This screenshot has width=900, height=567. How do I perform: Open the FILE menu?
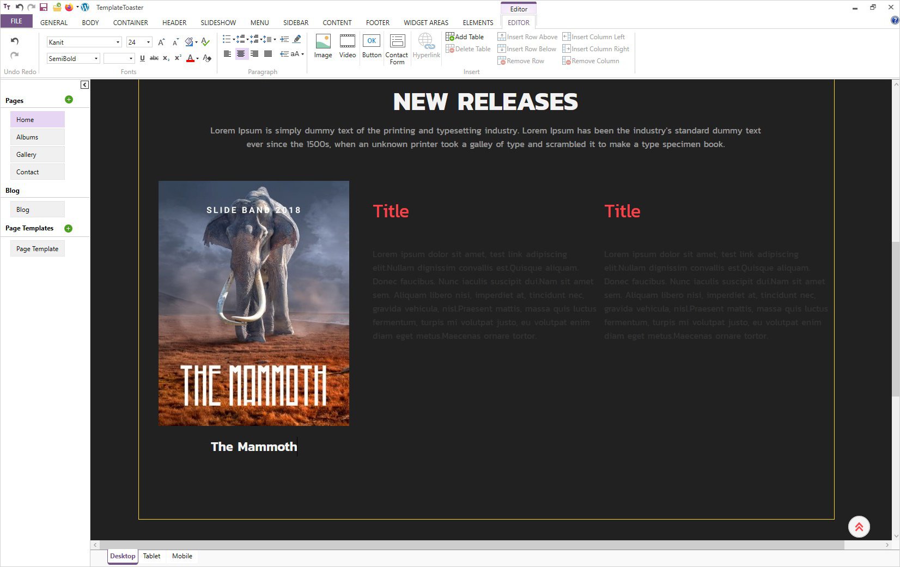(x=16, y=21)
